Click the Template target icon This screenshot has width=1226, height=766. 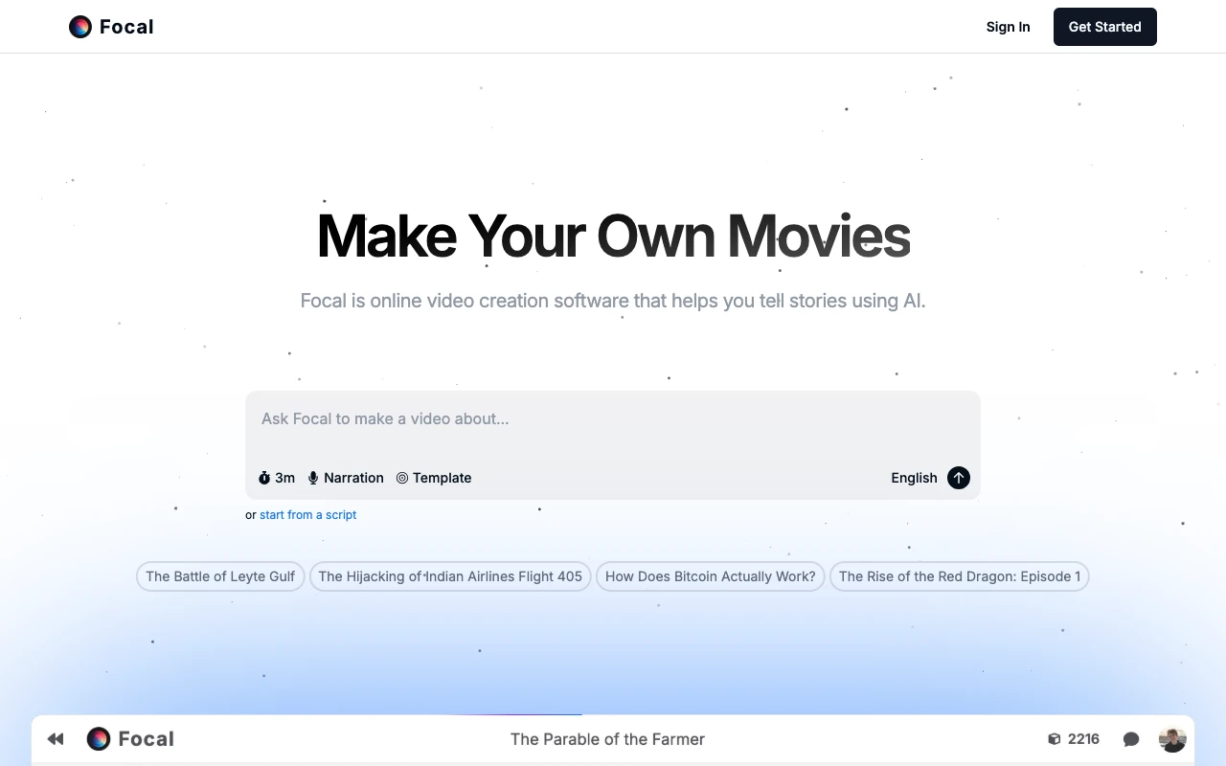coord(402,478)
